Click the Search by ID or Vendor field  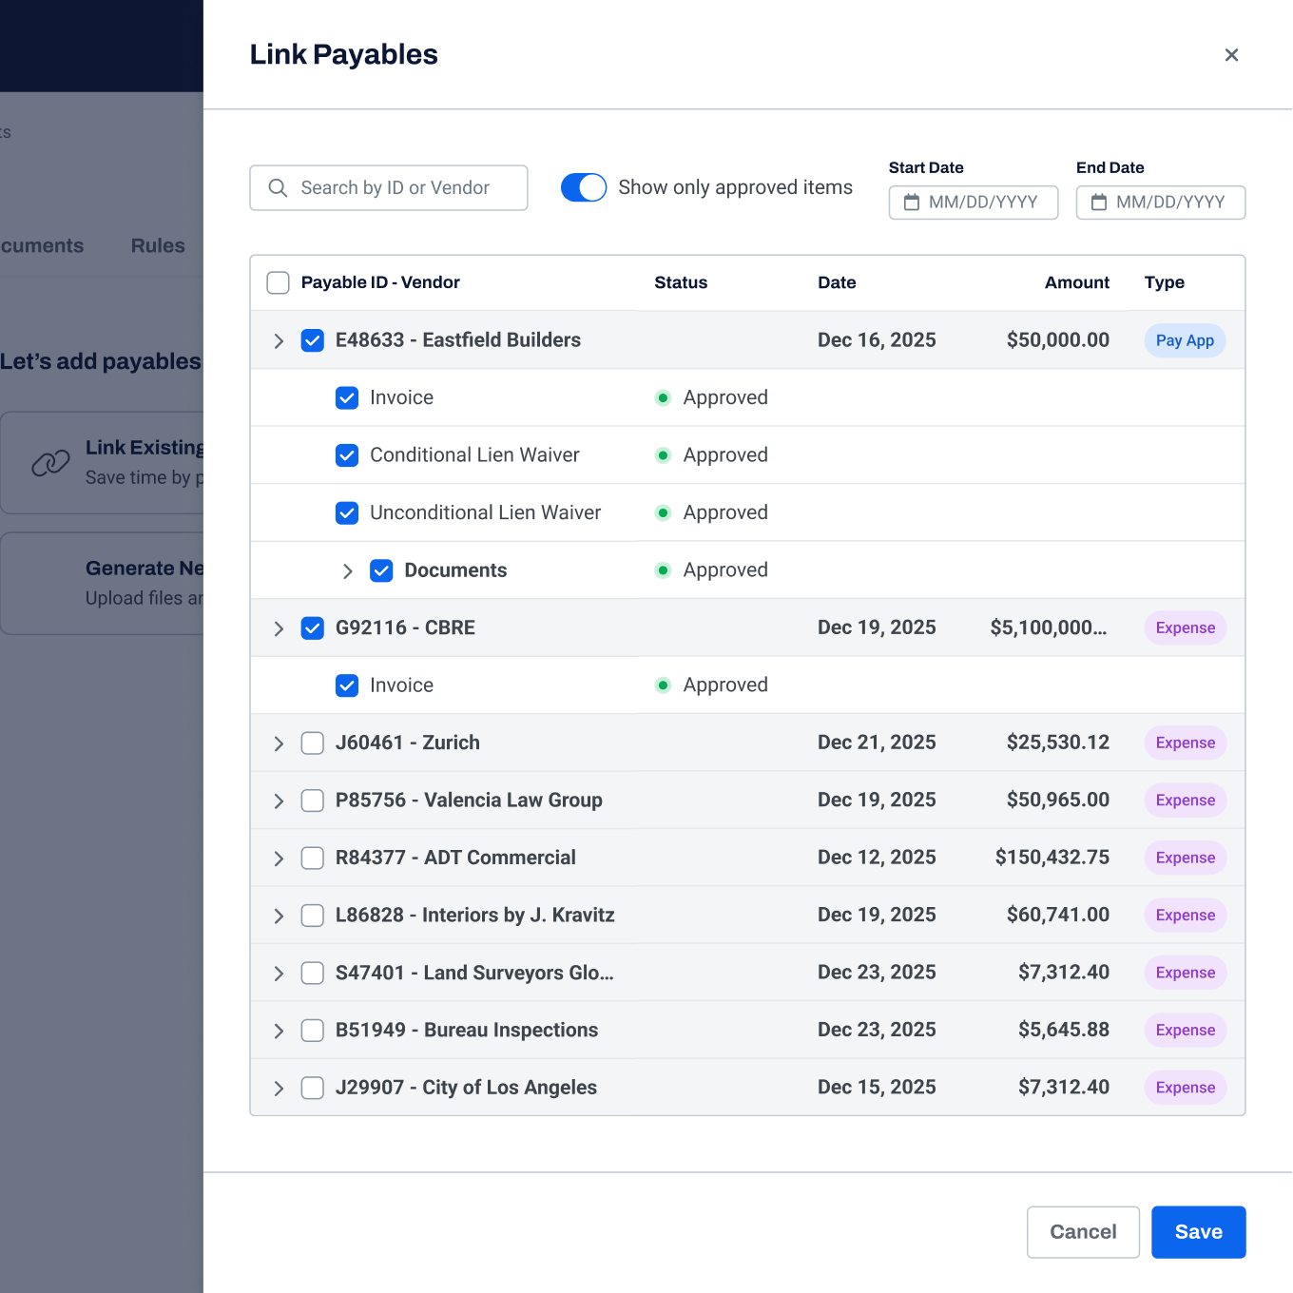(399, 187)
